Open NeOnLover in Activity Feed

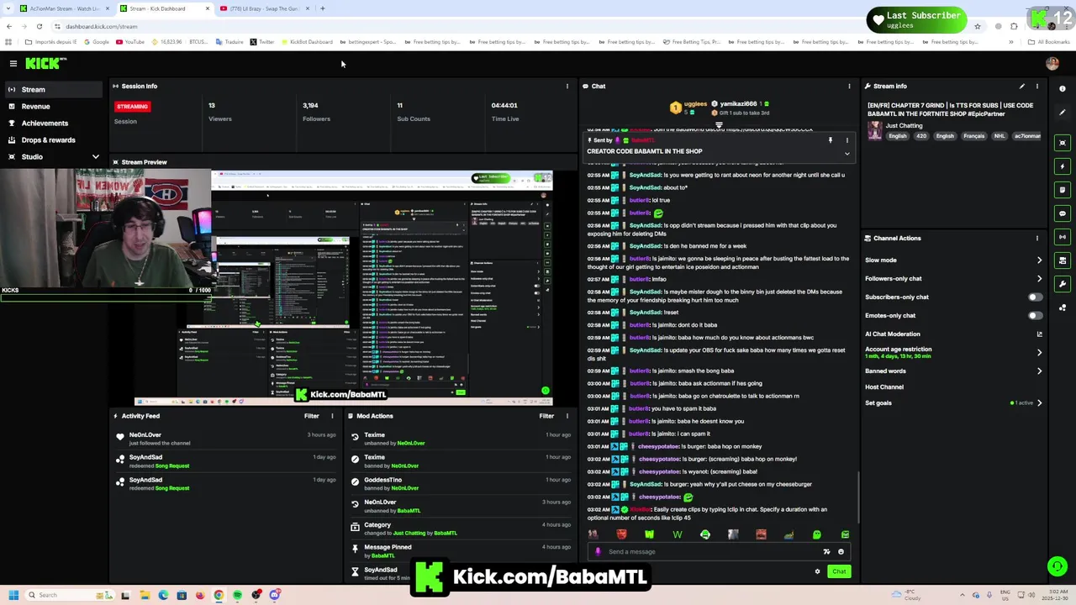coord(145,434)
